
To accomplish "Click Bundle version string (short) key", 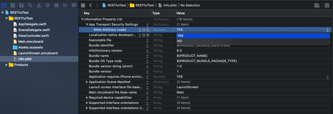I will pyautogui.click(x=111, y=66).
